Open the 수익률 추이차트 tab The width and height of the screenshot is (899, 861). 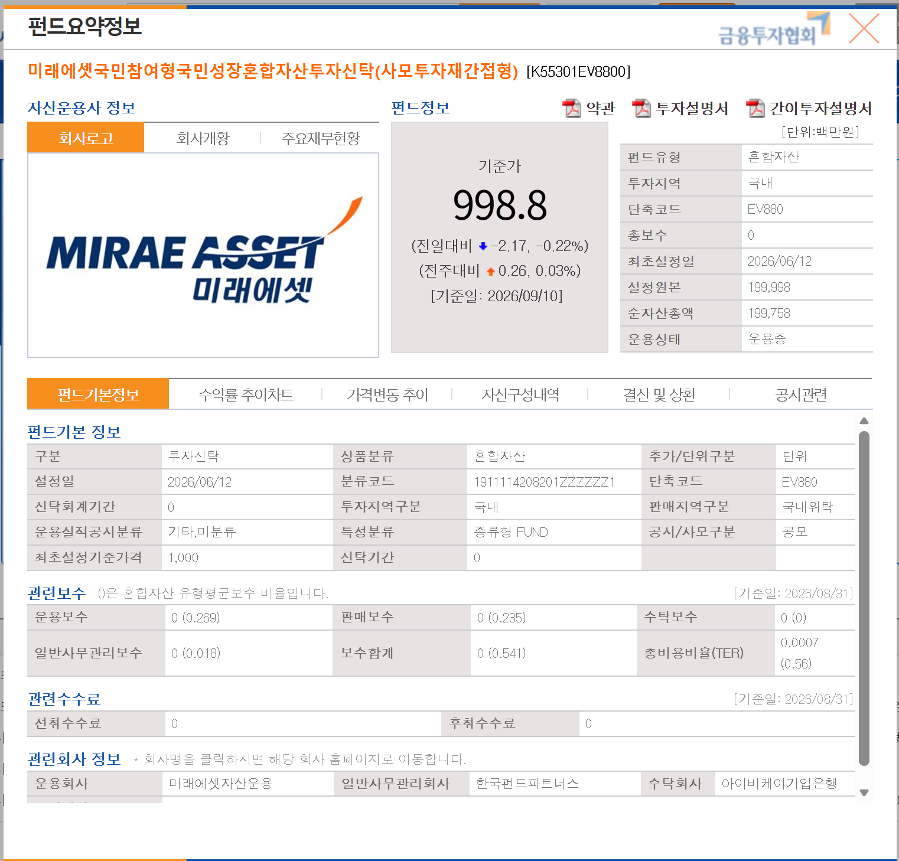(246, 394)
